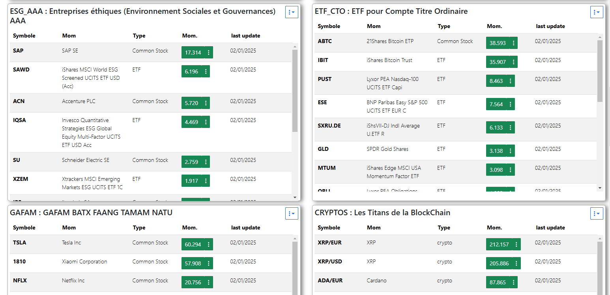Click the IBIT momentum value 35.907
This screenshot has width=610, height=295.
coord(498,62)
